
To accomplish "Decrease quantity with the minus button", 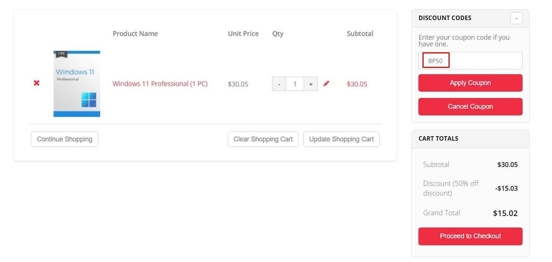I will pos(279,84).
